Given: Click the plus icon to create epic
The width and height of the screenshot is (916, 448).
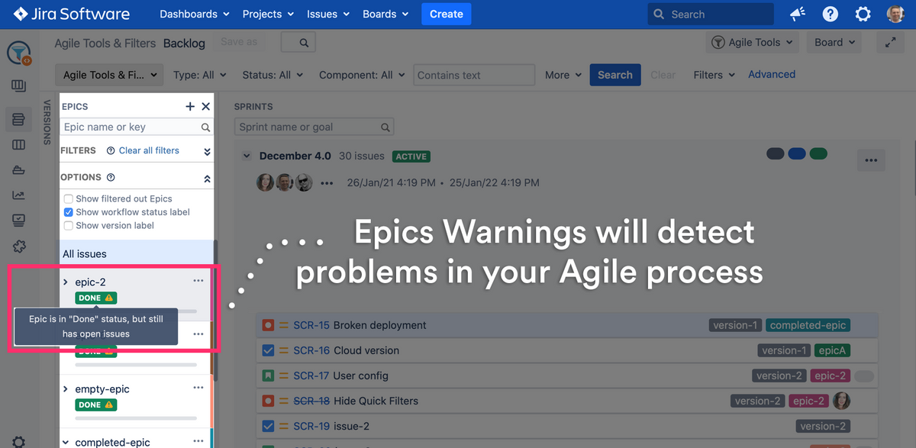Looking at the screenshot, I should coord(190,107).
